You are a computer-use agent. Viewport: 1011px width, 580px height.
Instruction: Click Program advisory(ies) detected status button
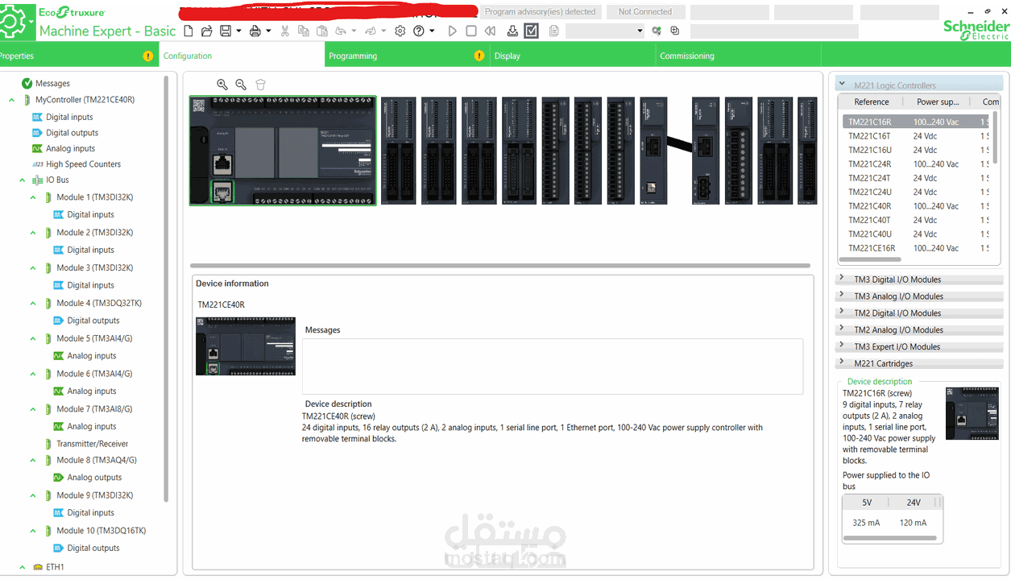click(x=540, y=12)
